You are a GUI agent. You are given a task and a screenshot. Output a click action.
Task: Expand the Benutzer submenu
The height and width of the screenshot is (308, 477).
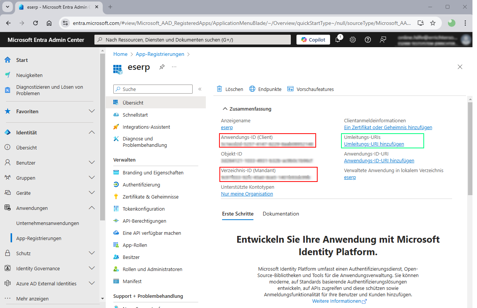(92, 163)
